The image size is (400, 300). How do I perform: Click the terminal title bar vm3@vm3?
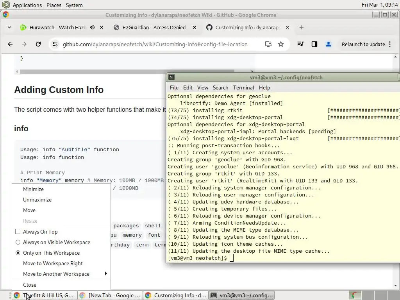(x=286, y=77)
